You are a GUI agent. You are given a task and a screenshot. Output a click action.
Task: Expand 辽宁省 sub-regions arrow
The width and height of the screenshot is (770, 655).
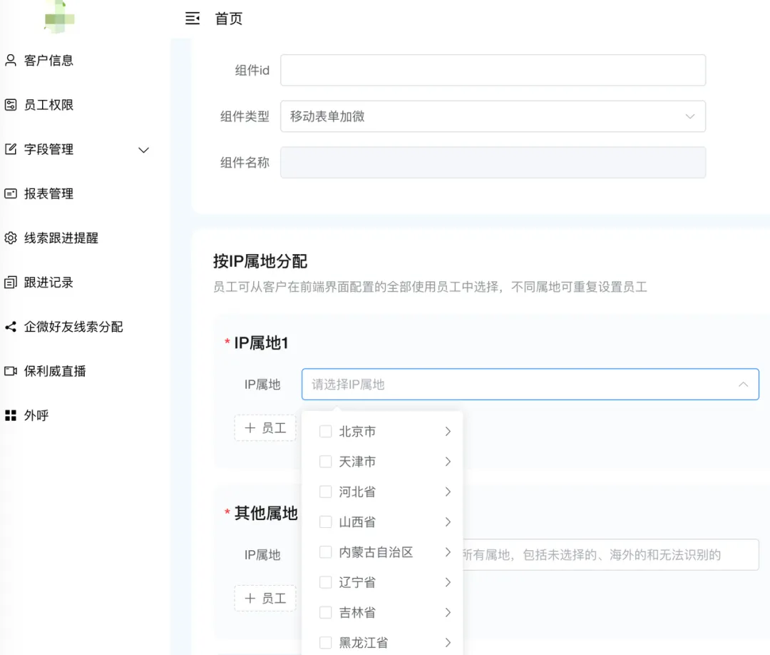tap(448, 582)
